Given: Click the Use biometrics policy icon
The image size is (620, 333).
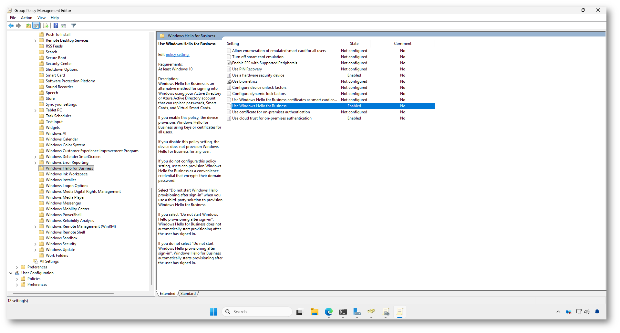Looking at the screenshot, I should pyautogui.click(x=229, y=81).
